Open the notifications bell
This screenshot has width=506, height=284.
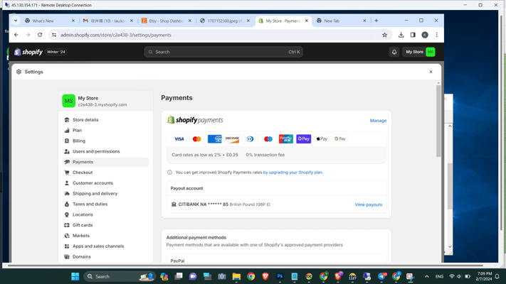(394, 52)
